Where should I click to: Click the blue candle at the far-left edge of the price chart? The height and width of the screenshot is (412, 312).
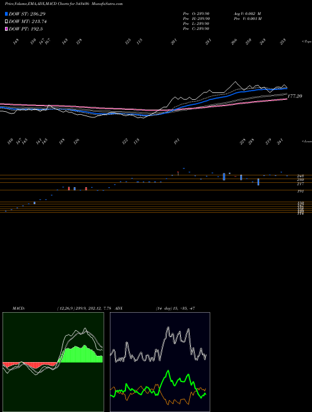point(6,211)
